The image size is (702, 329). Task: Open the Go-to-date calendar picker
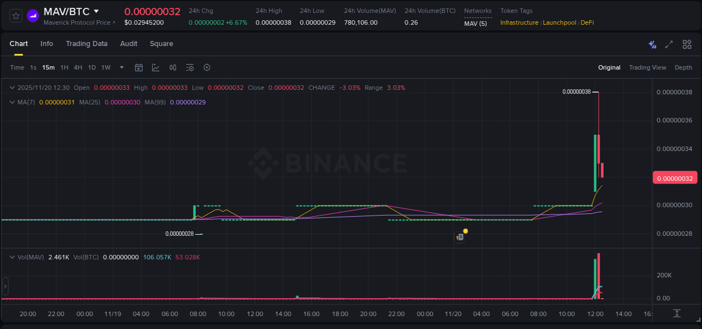pos(139,67)
